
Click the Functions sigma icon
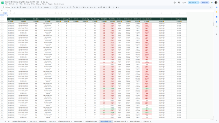click(x=113, y=7)
